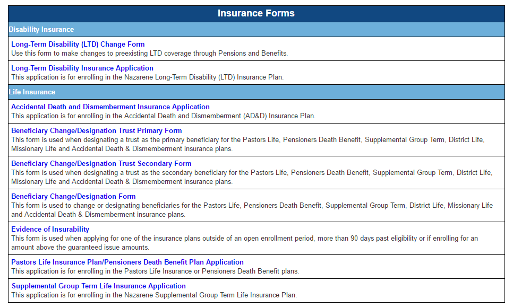
Task: Click description for Pastors Life or Pensioners plans
Action: point(155,271)
